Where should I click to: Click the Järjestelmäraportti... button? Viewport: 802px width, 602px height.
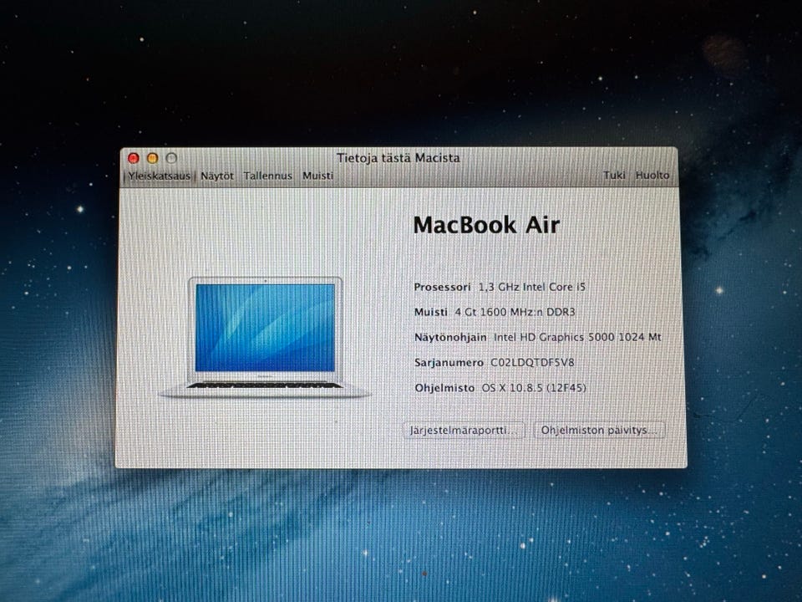pyautogui.click(x=464, y=430)
